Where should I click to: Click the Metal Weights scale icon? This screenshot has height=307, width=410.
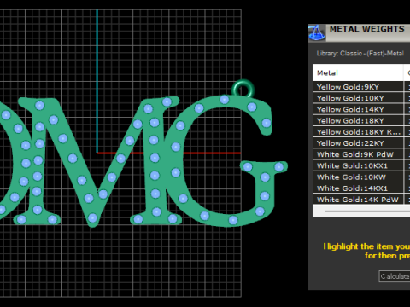317,32
